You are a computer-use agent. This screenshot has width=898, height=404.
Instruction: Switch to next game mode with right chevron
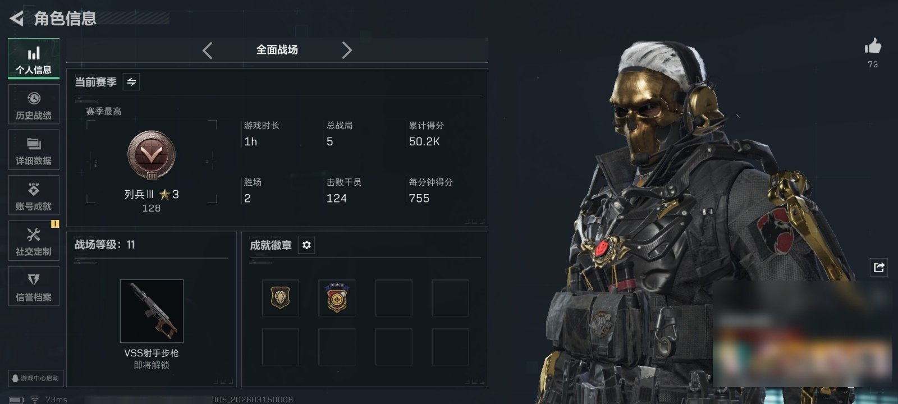tap(347, 50)
